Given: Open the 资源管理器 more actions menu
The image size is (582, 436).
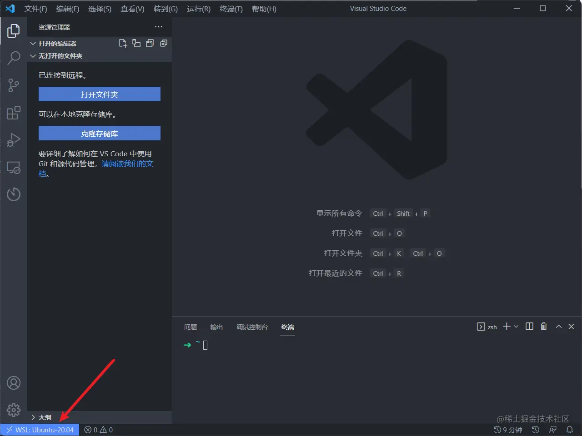Looking at the screenshot, I should pyautogui.click(x=158, y=27).
